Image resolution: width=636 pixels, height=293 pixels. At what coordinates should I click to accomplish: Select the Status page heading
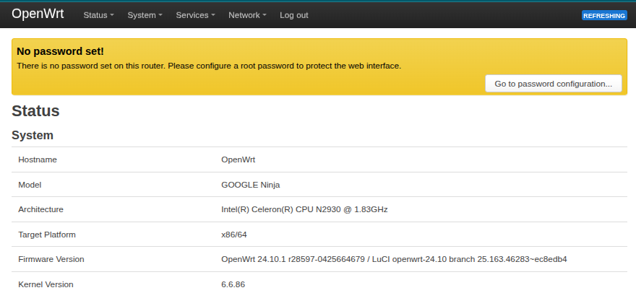click(x=35, y=111)
